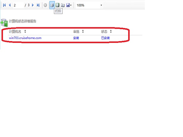Open the win703.cruisehome.com link

pyautogui.click(x=25, y=38)
